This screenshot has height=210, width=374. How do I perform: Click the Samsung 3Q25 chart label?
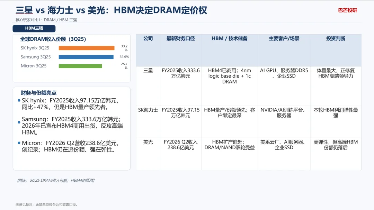pyautogui.click(x=36, y=57)
